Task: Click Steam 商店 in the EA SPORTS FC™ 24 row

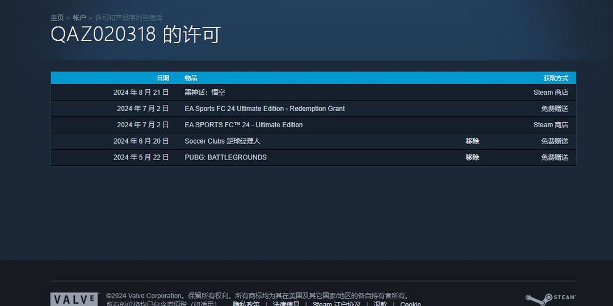Action: [x=551, y=125]
